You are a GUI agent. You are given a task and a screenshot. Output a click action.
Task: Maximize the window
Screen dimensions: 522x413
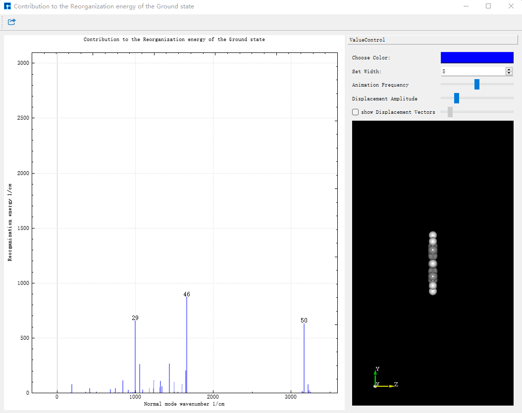(488, 6)
